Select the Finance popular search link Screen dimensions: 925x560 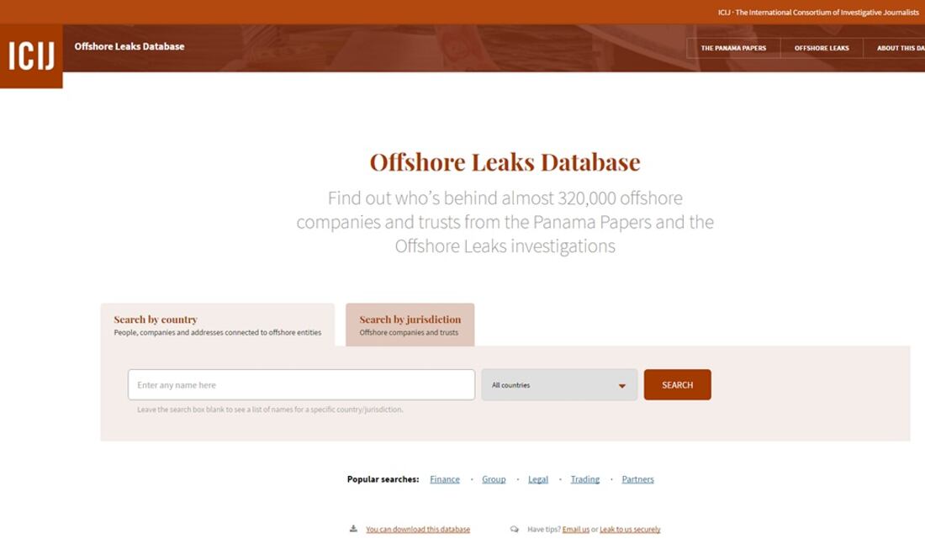click(445, 479)
